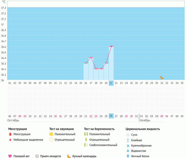Click the grey Прием лекарств pill icon
187x158 pixels.
37,156
